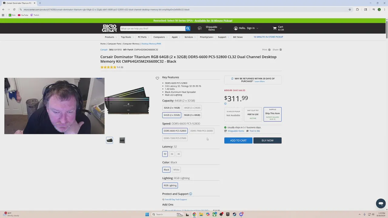The image size is (388, 218).
Task: Select latency 34 option
Action: pyautogui.click(x=172, y=154)
